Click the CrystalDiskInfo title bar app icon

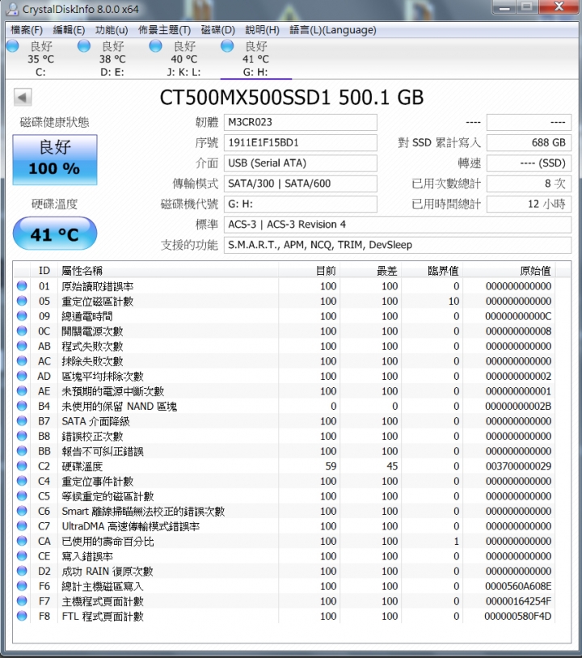click(x=13, y=9)
